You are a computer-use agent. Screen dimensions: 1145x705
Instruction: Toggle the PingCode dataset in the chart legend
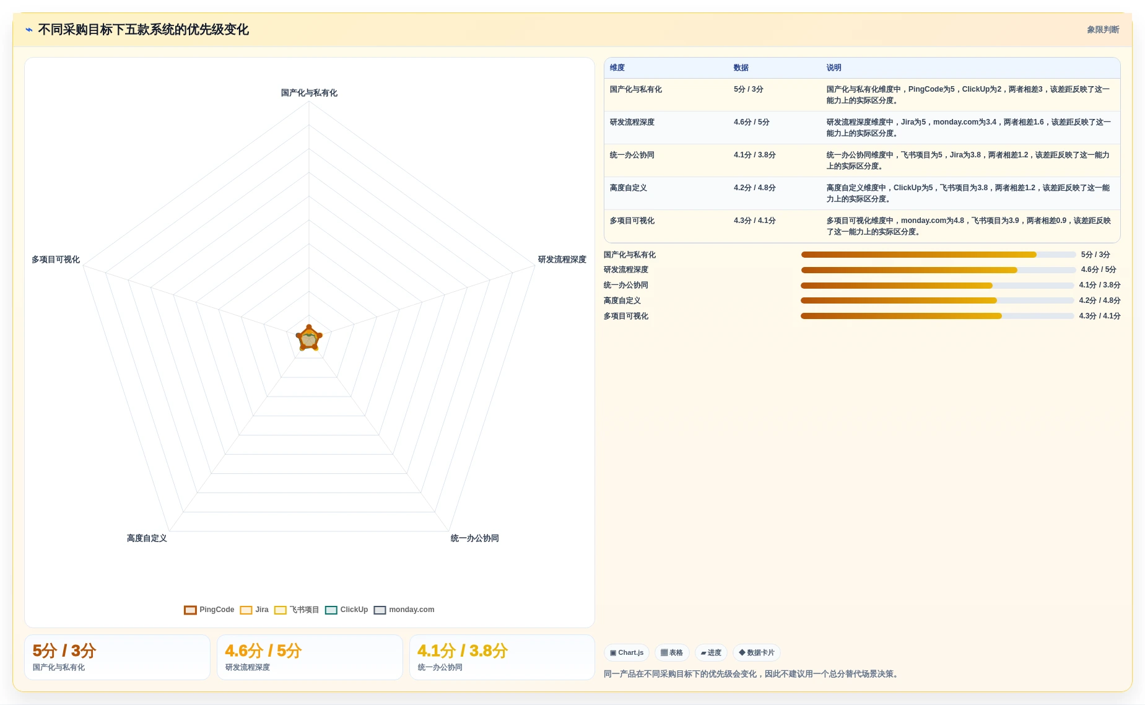(x=209, y=610)
